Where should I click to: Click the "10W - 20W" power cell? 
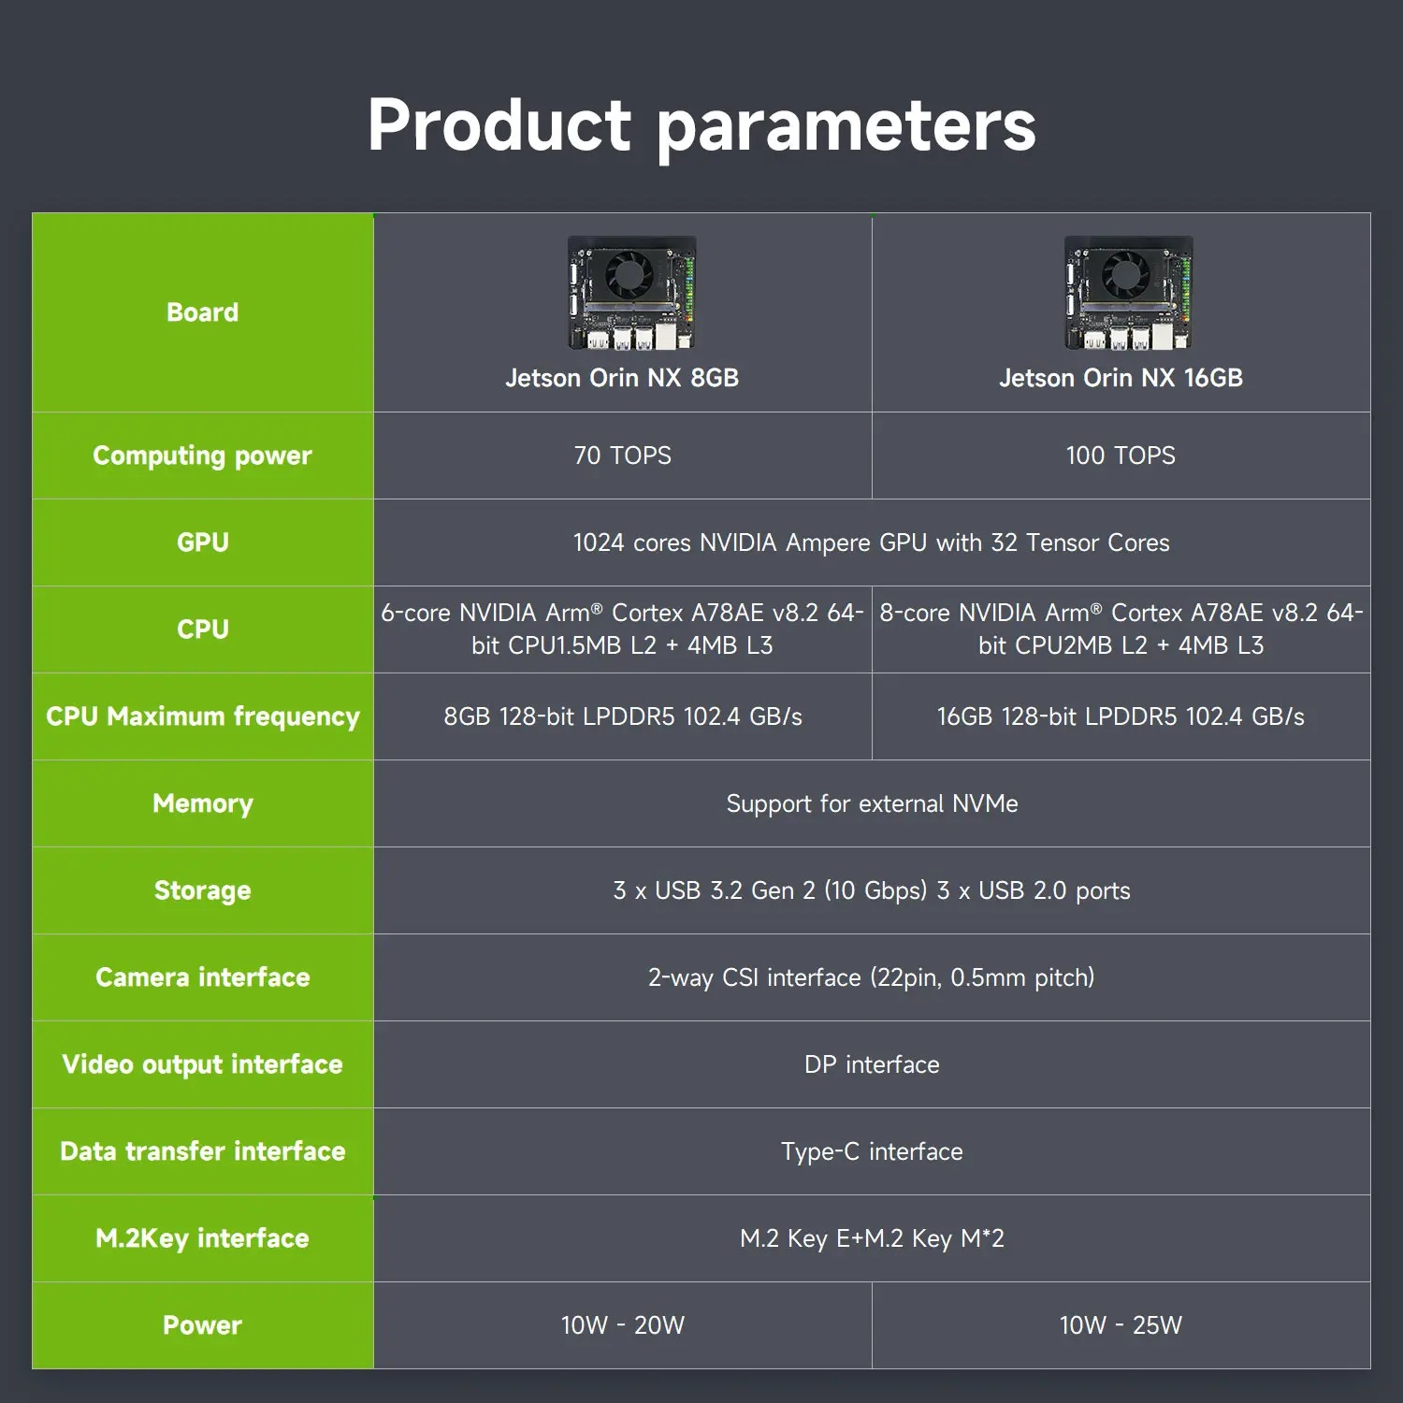(622, 1325)
